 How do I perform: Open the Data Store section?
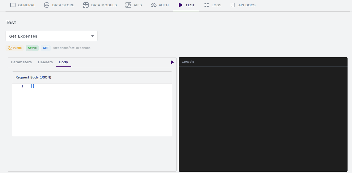[46, 5]
